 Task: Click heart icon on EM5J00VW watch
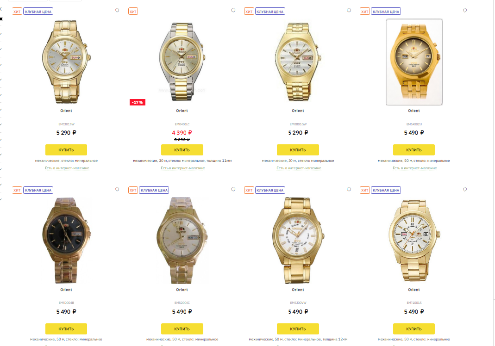click(x=349, y=190)
